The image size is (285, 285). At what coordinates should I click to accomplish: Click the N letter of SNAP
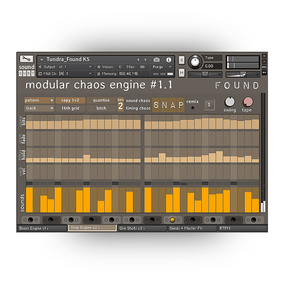coord(164,105)
